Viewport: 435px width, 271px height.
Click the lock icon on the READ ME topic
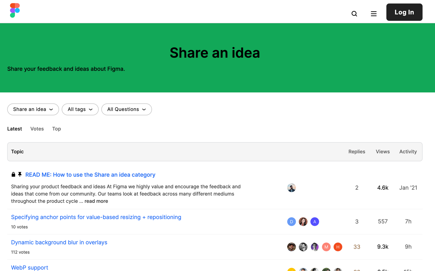pos(13,174)
